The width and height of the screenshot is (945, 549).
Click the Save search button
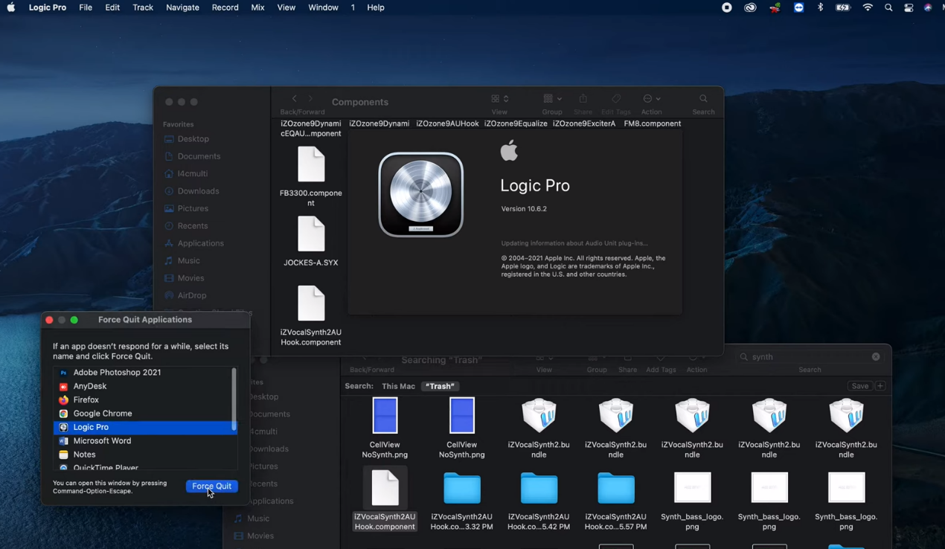tap(859, 386)
